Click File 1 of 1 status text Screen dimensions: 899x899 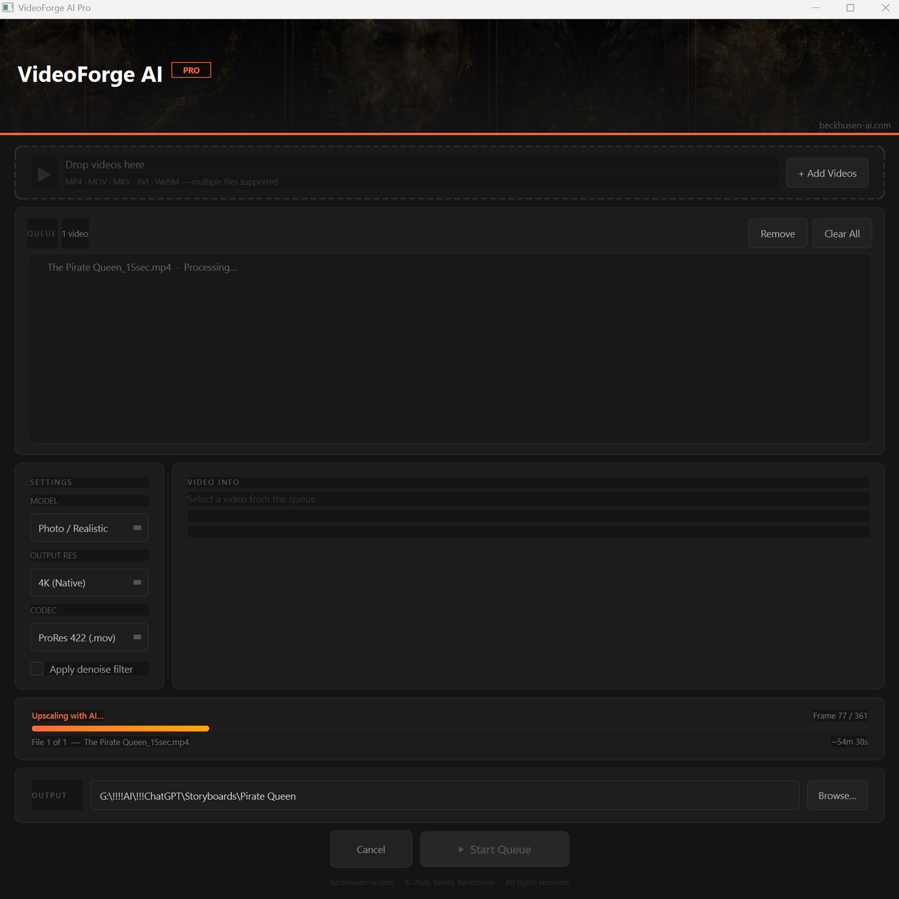coord(49,742)
